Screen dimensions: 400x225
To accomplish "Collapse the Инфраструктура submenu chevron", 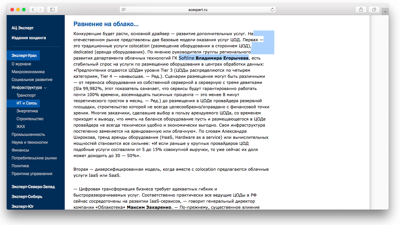I will click(x=45, y=88).
